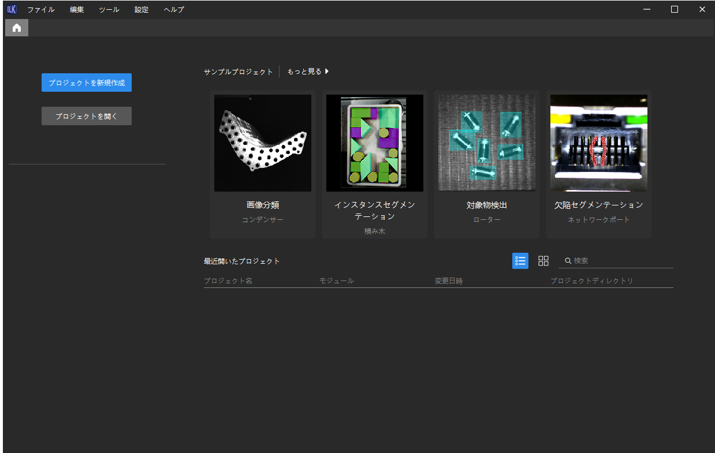The image size is (715, 453).
Task: Open the 欠陥セグメンテーション network port thumbnail
Action: [x=599, y=143]
